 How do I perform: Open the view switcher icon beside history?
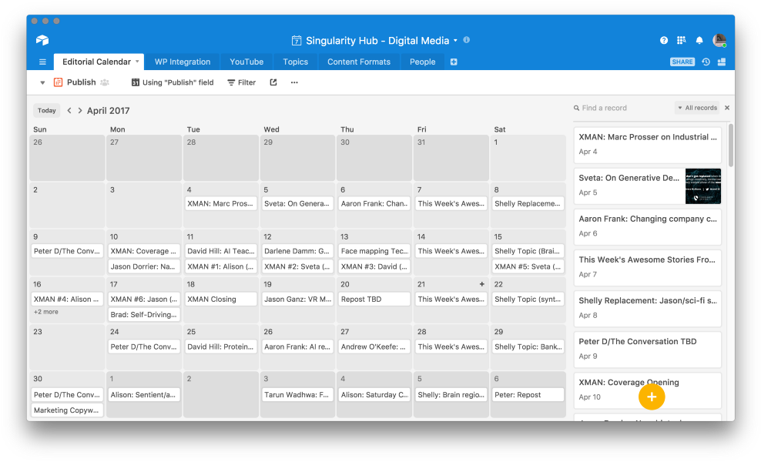pos(722,62)
